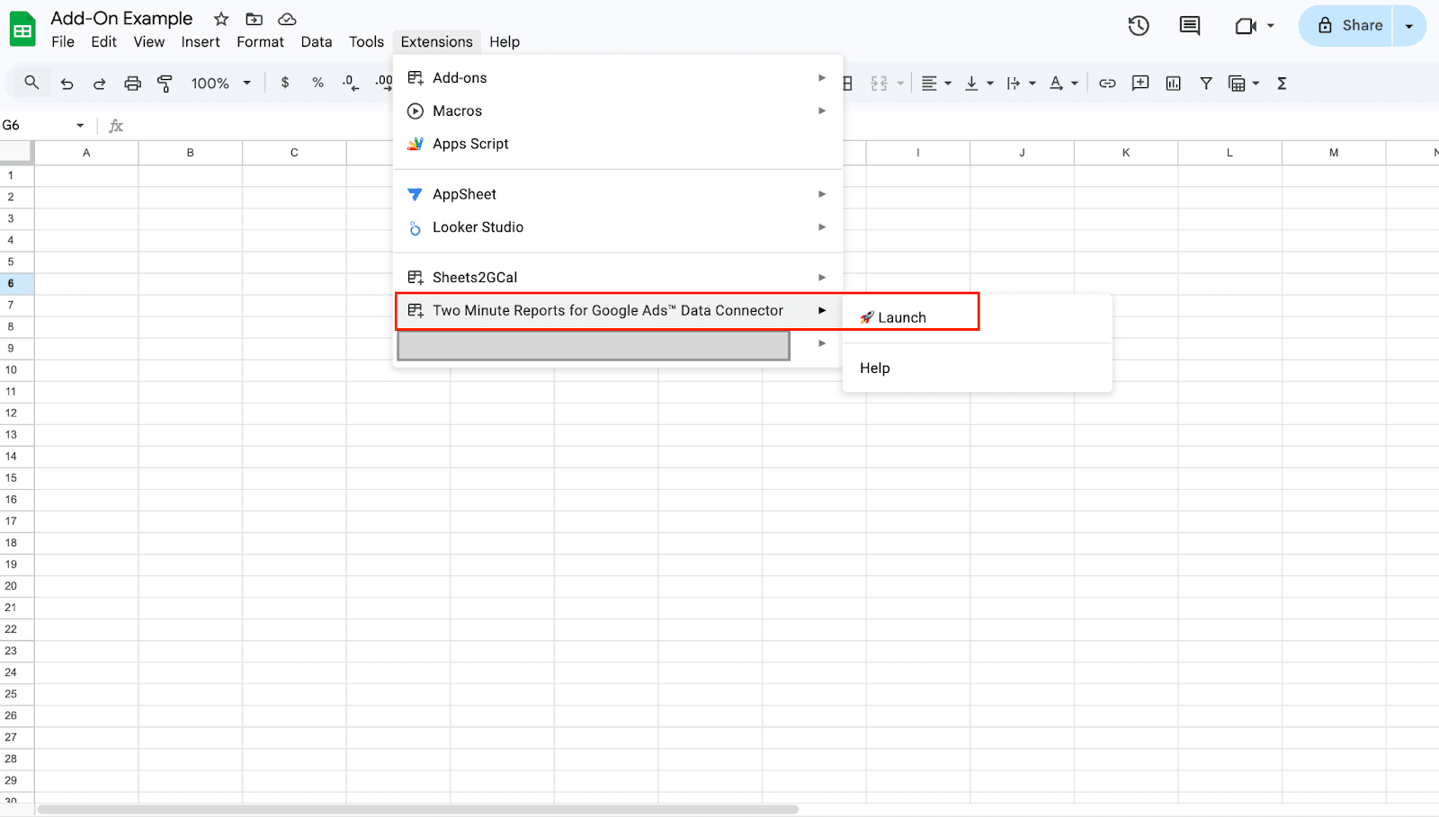Redo the last action
Screen dimensions: 1439x817
click(99, 83)
